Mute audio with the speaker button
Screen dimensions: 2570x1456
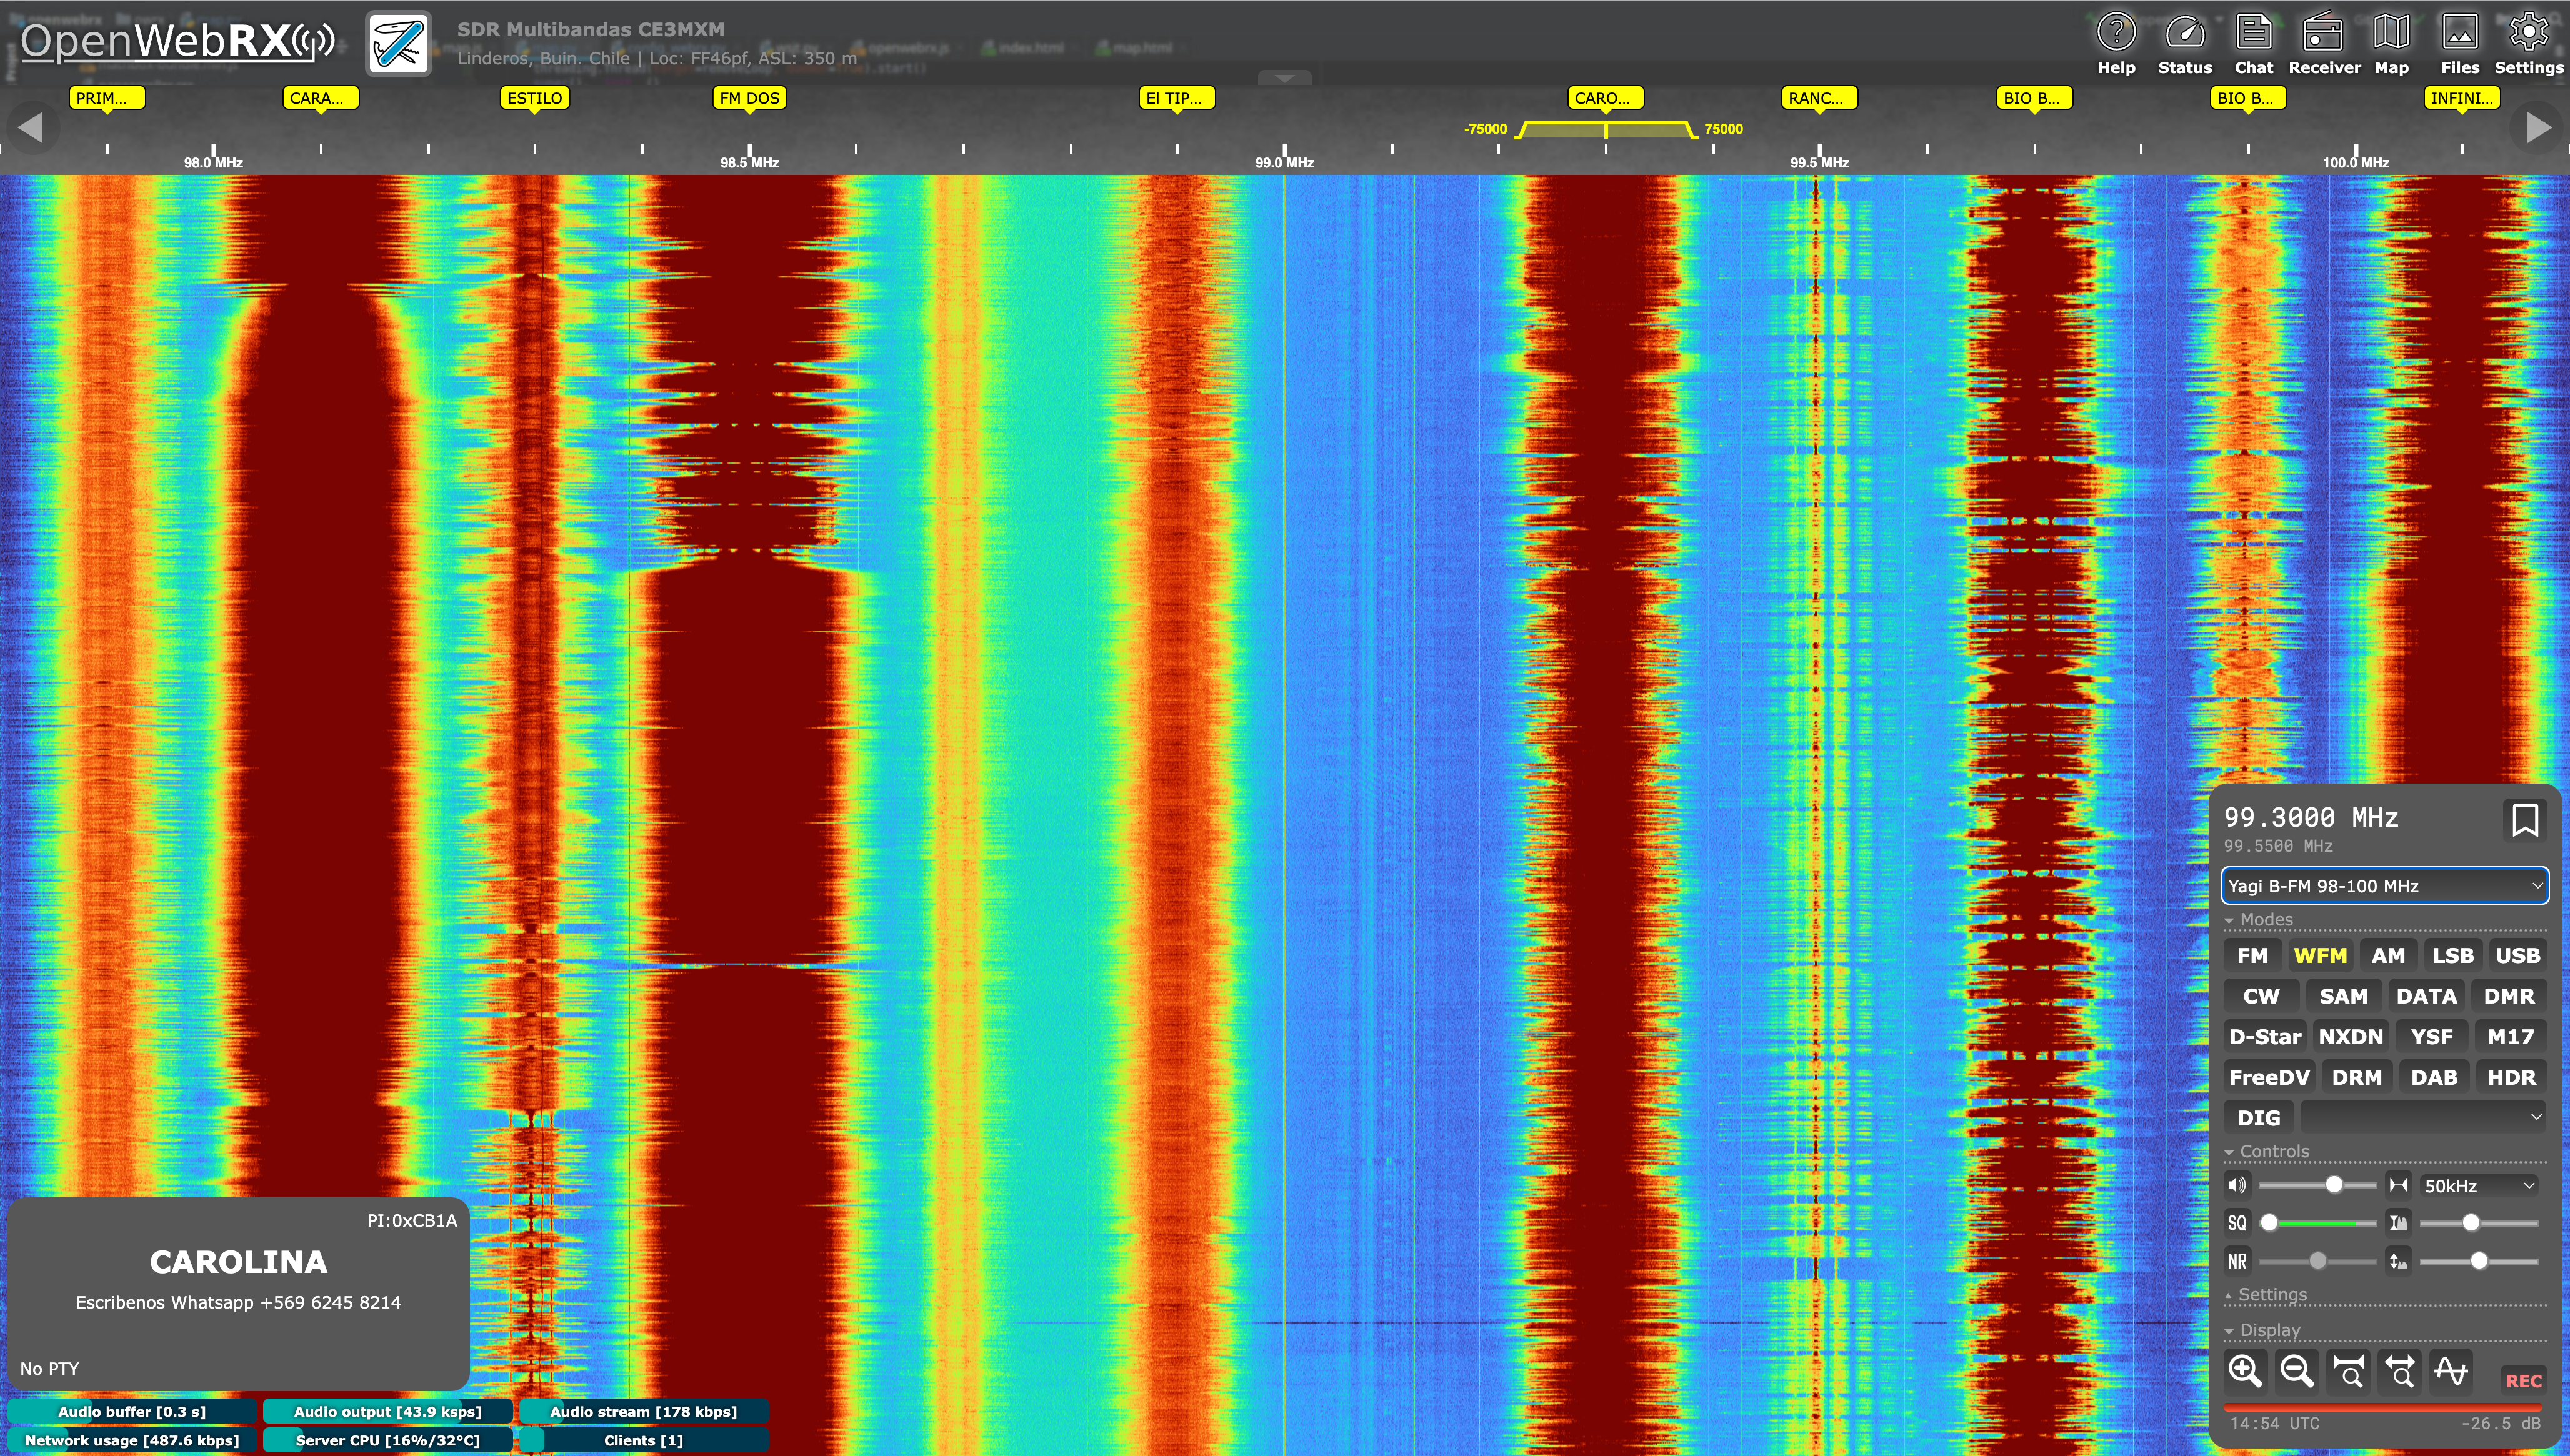coord(2237,1185)
